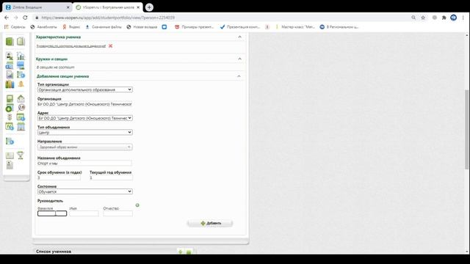
Task: Click the page vertical scrollbar thumb
Action: pyautogui.click(x=467, y=129)
